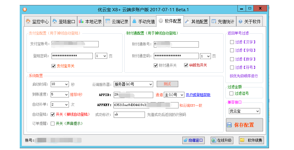The width and height of the screenshot is (294, 150).
Task: Disable the QQ钱包开关 checkbox
Action: click(186, 65)
